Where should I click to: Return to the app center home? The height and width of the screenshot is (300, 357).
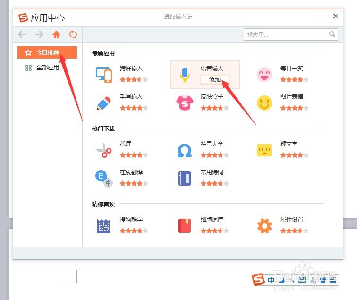coord(56,34)
